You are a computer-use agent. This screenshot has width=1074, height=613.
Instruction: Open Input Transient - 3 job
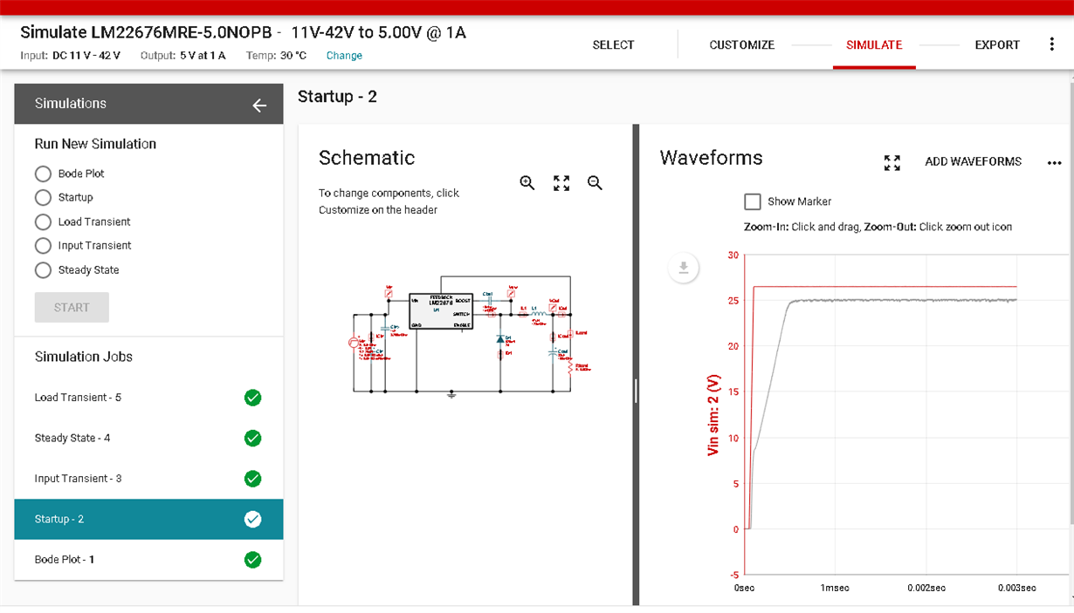point(148,479)
